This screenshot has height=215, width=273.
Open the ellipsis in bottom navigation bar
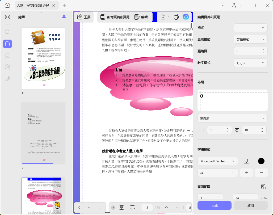90,208
